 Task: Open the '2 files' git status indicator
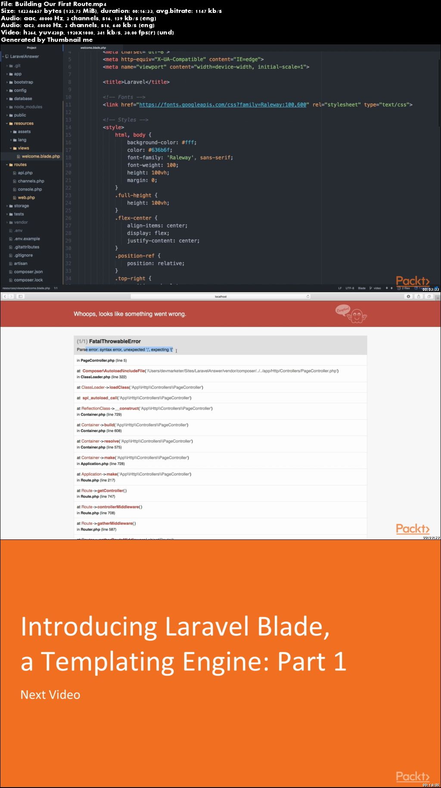[404, 288]
